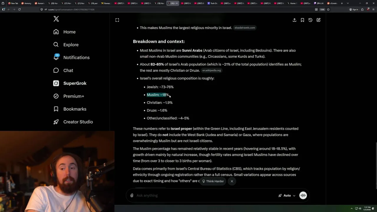Open the X logo home link

(56, 19)
